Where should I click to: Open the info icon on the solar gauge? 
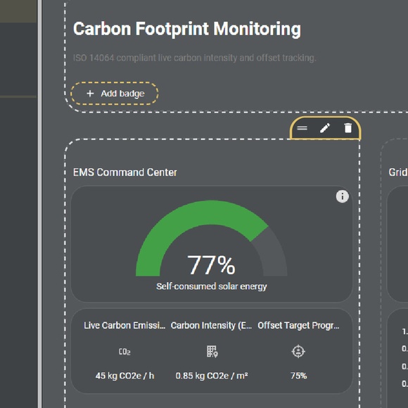coord(342,196)
